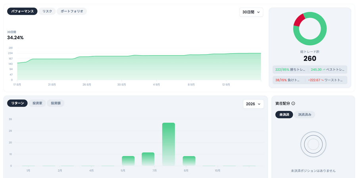This screenshot has width=357, height=178.
Task: Click the chevron arrow on the 2026 selector
Action: click(x=259, y=104)
